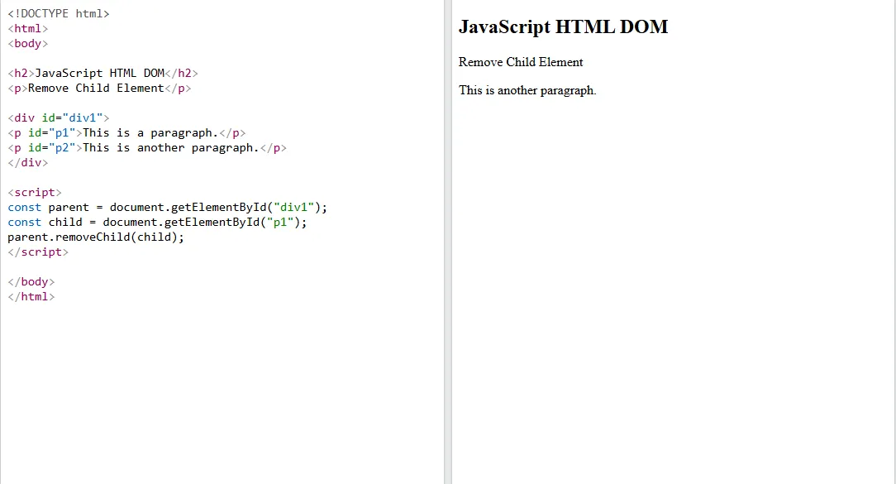The width and height of the screenshot is (896, 484).
Task: Place cursor on closing div tag
Action: tap(28, 163)
